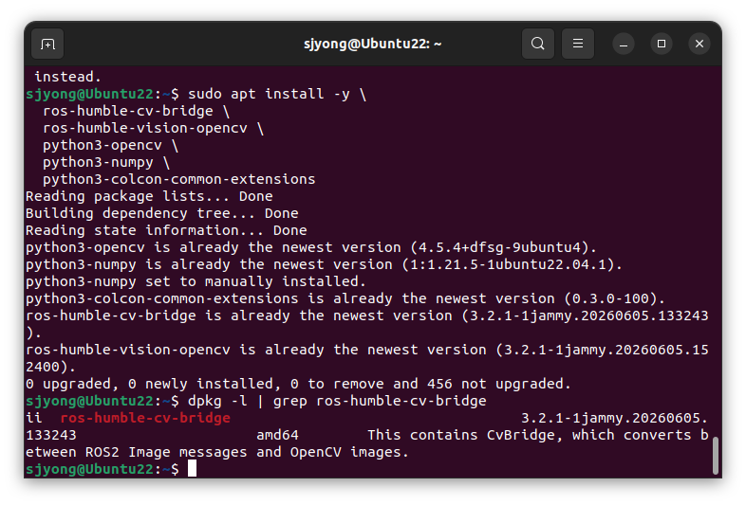Maximize the terminal window
Screen dimensions: 746x505
(x=662, y=45)
